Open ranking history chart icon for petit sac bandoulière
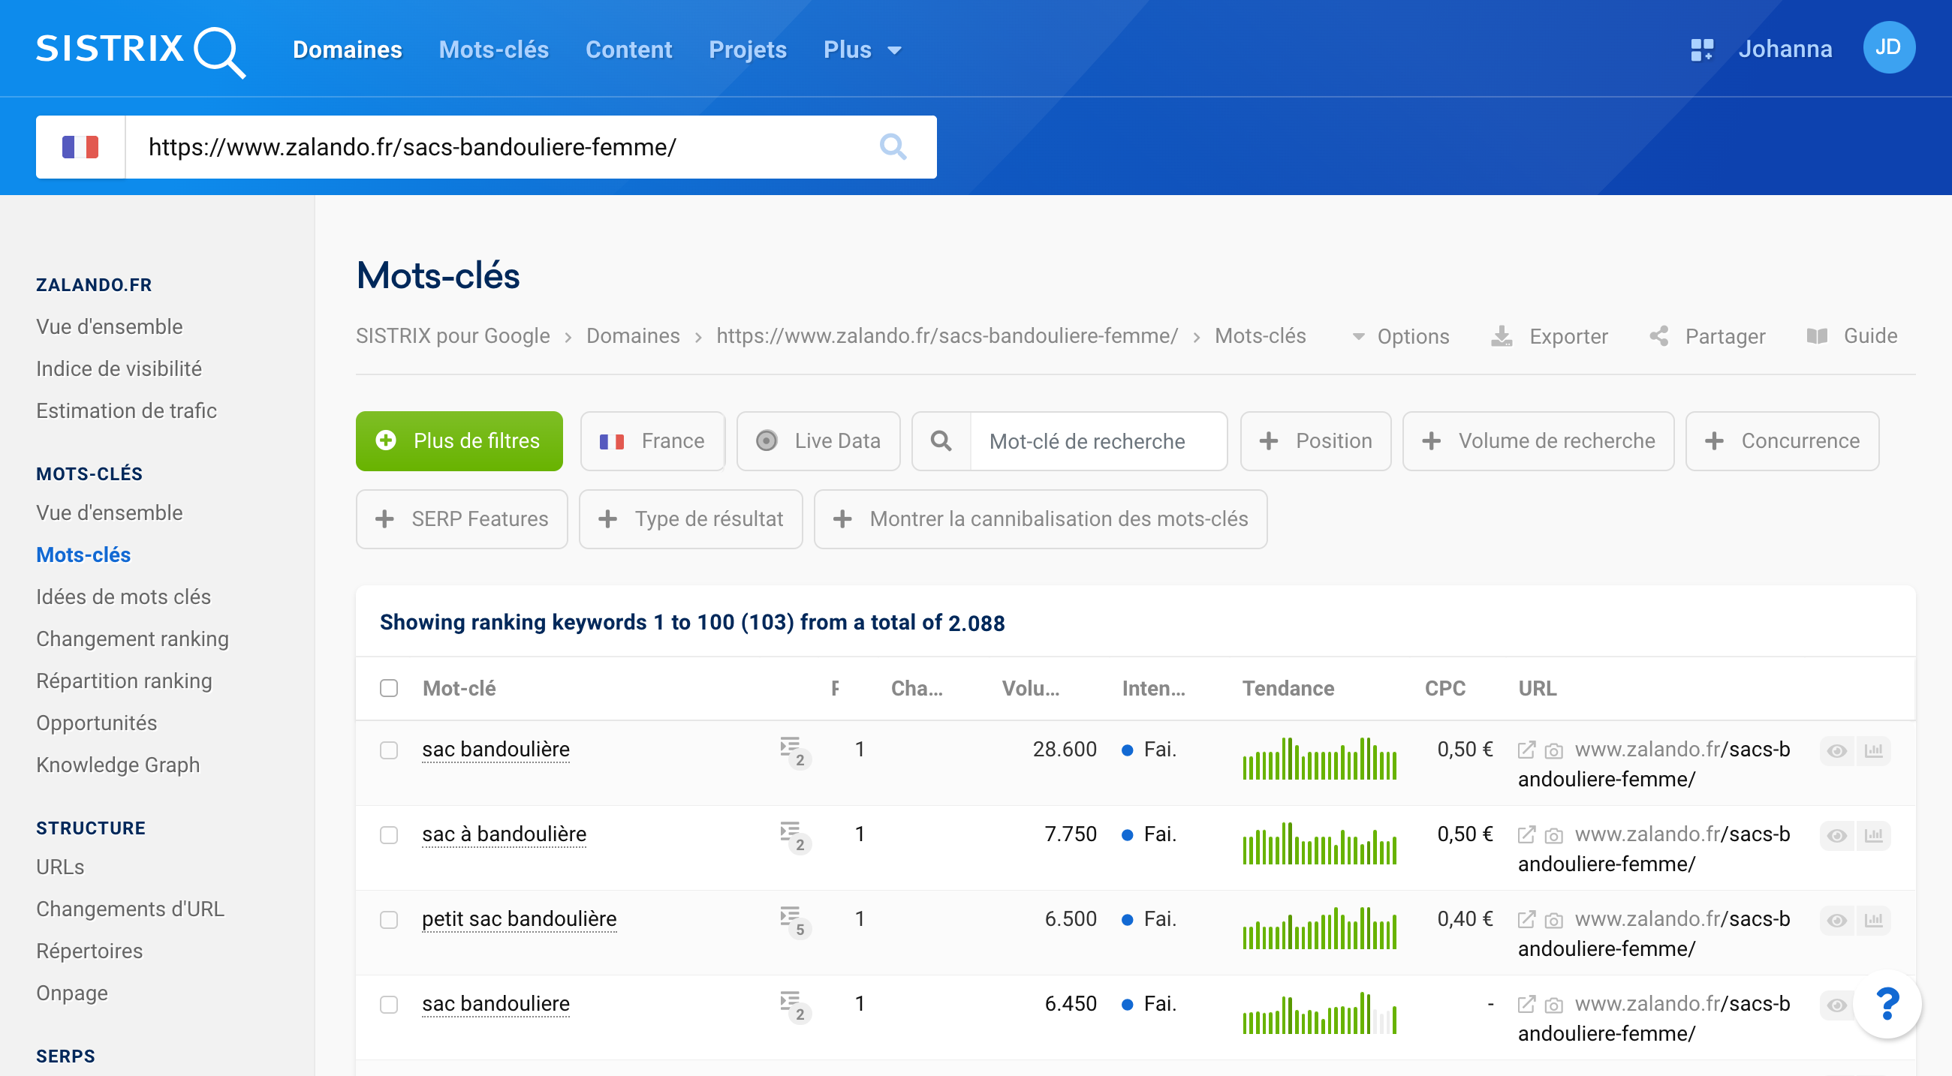Viewport: 1952px width, 1076px height. point(1873,920)
